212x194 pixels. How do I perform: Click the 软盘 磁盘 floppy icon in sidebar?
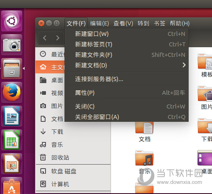pyautogui.click(x=43, y=171)
